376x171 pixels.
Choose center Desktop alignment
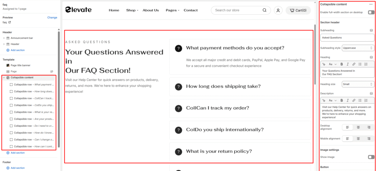358,128
